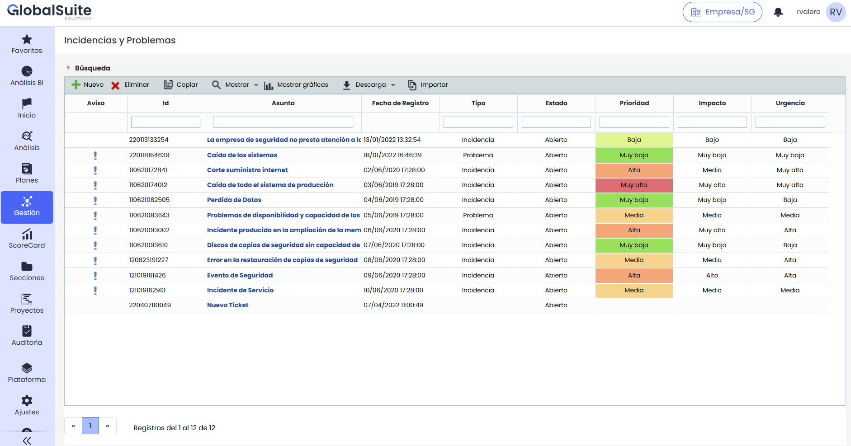
Task: Click the Copiar toolbar button
Action: (x=180, y=85)
